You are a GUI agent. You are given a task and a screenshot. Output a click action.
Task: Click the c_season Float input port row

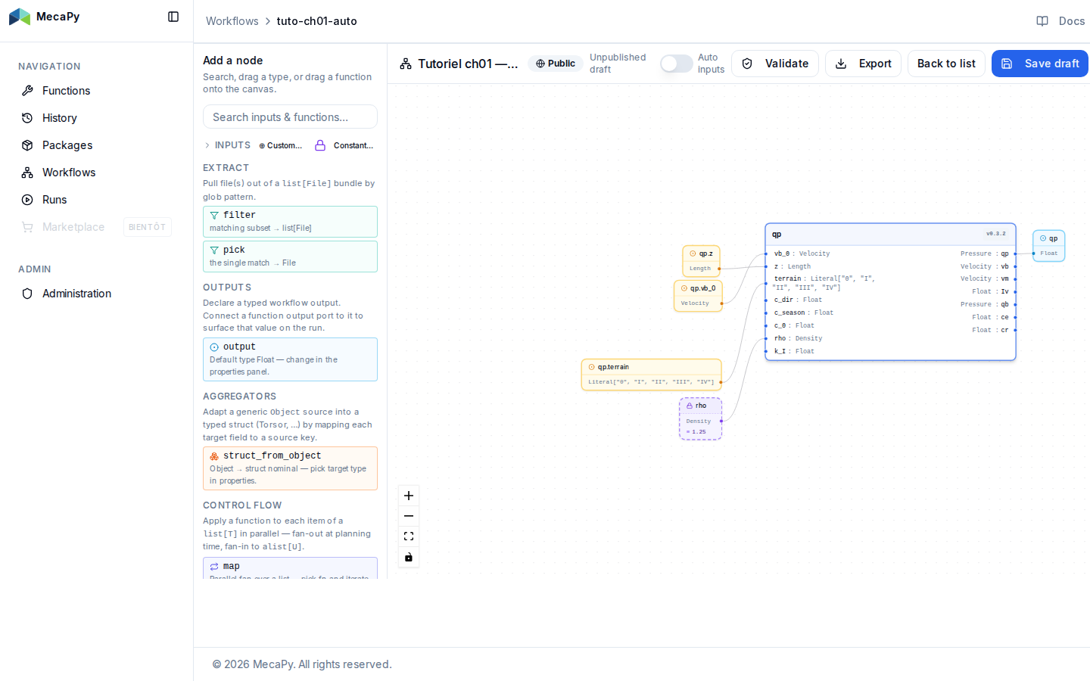pyautogui.click(x=803, y=313)
